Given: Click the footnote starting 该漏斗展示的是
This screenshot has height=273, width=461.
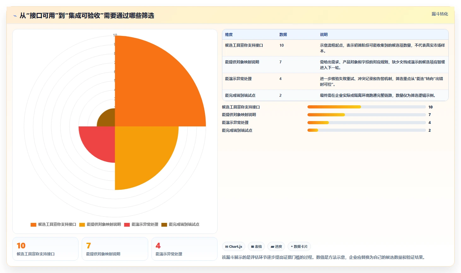Looking at the screenshot, I should pyautogui.click(x=324, y=257).
